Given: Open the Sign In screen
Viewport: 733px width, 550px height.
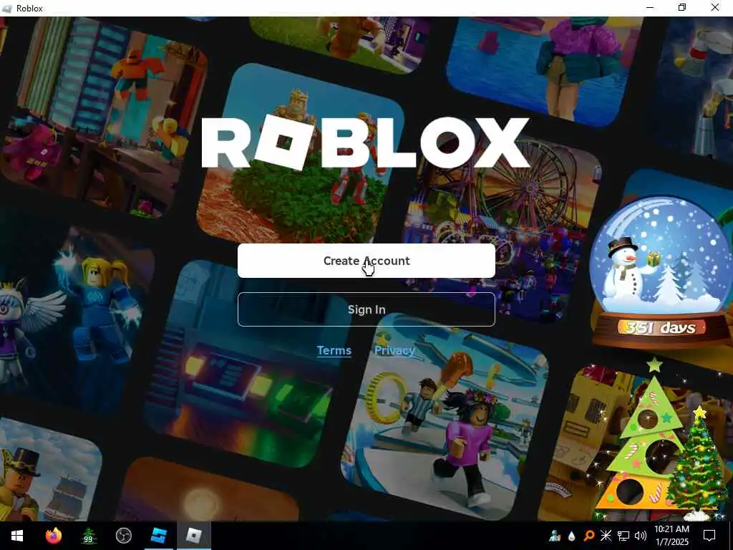Looking at the screenshot, I should pyautogui.click(x=366, y=309).
